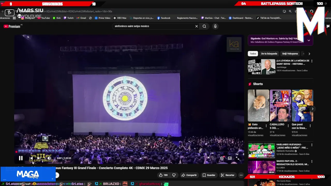The width and height of the screenshot is (331, 186).
Task: Open Instagram bookmark
Action: tap(28, 18)
